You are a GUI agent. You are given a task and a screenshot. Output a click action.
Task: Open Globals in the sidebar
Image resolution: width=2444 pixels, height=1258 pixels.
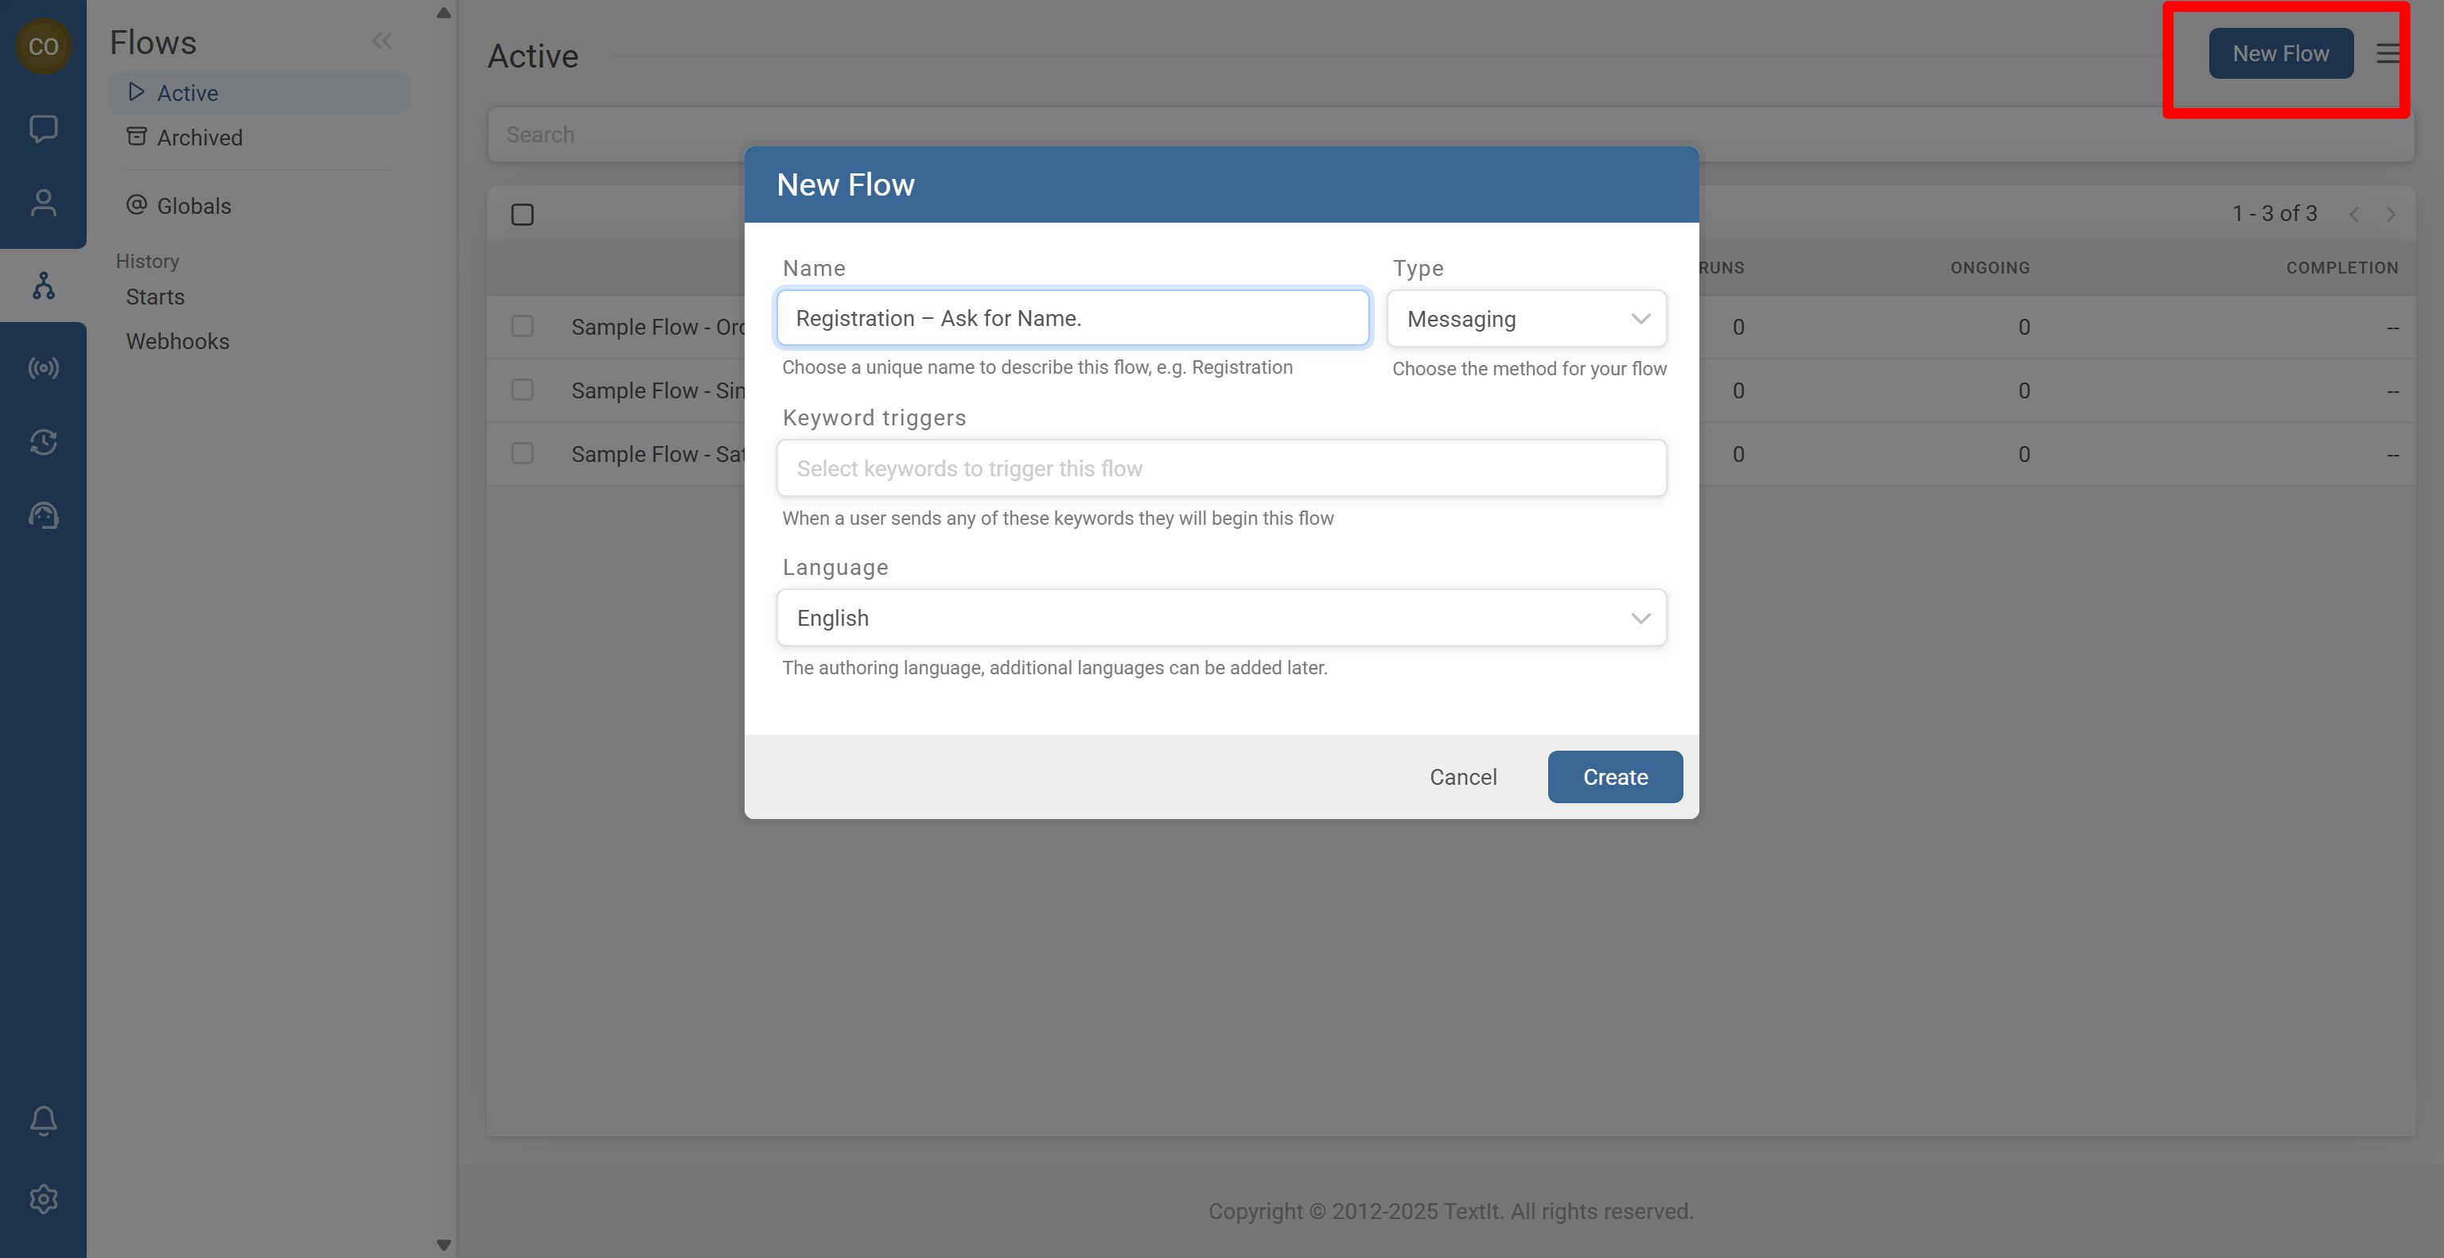click(x=193, y=206)
